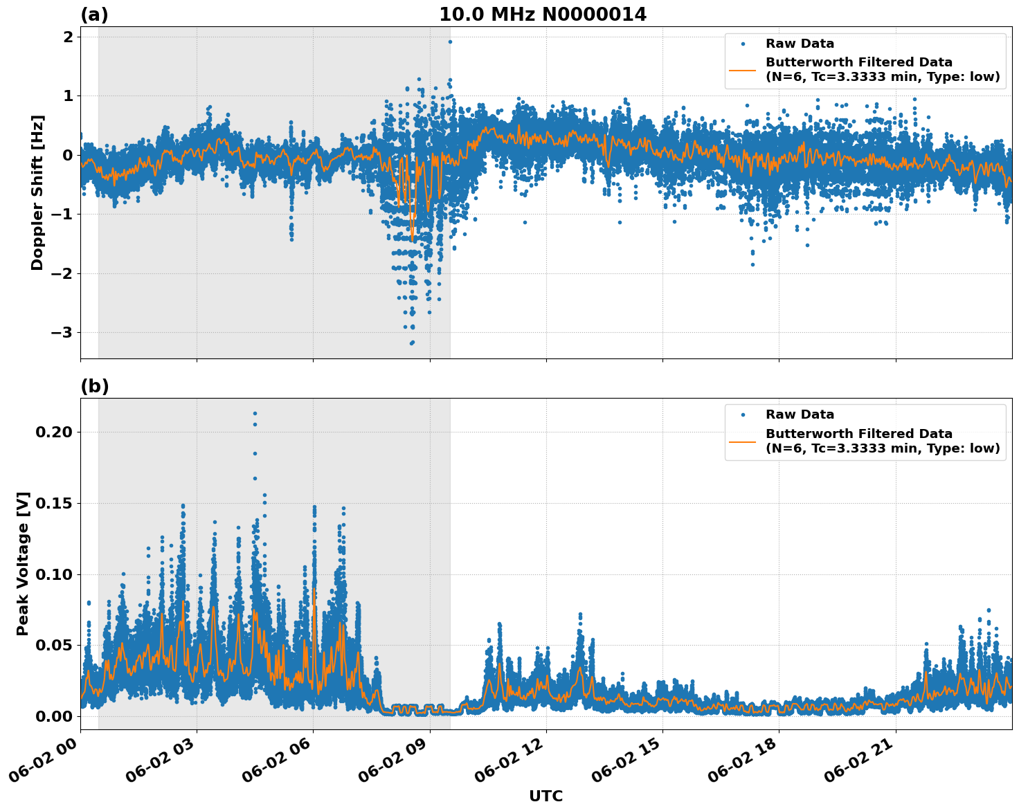Click the '0.00' tick on the voltage axis
Viewport: 1019px width, 811px height.
pos(54,717)
